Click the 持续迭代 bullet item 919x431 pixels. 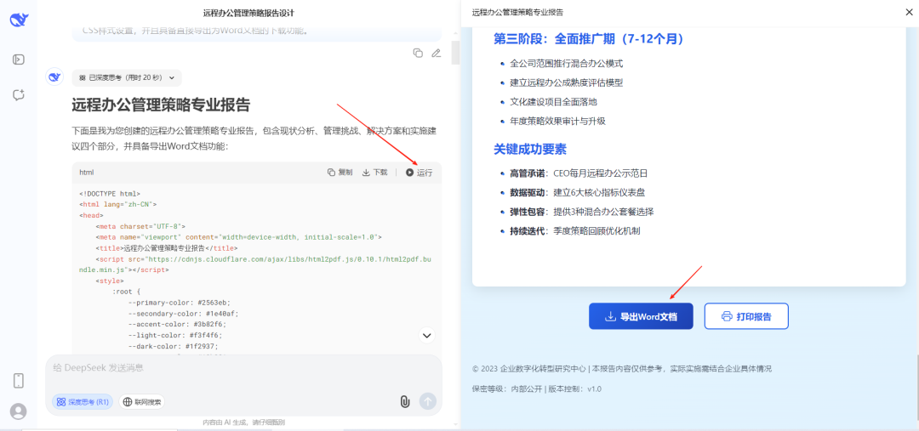tap(575, 230)
